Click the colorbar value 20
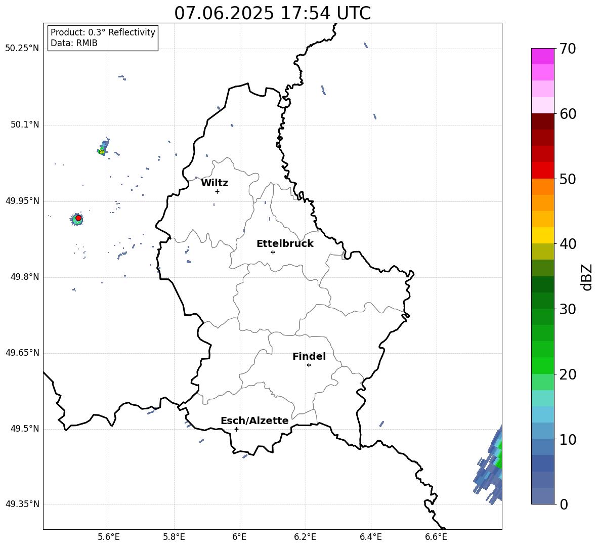599x547 pixels. 568,374
